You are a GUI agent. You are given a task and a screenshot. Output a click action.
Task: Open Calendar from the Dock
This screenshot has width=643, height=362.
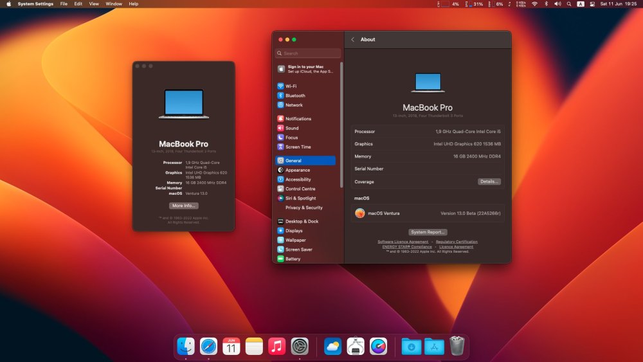(x=231, y=347)
